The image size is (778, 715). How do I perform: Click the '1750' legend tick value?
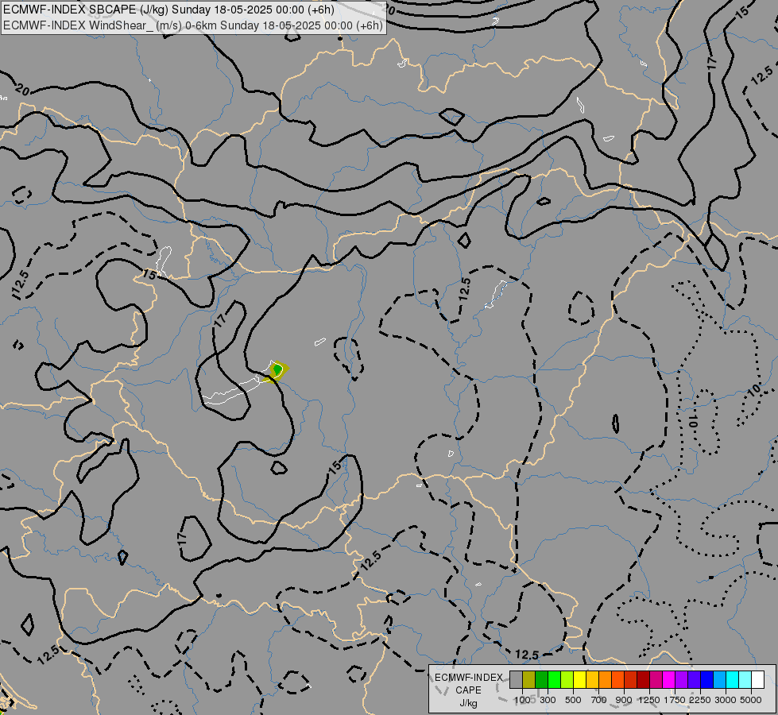click(x=675, y=700)
